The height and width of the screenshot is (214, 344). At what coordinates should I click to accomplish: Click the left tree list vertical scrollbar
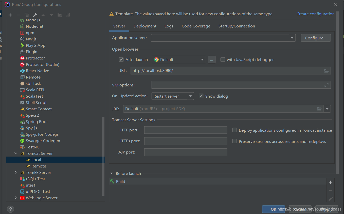(x=103, y=156)
